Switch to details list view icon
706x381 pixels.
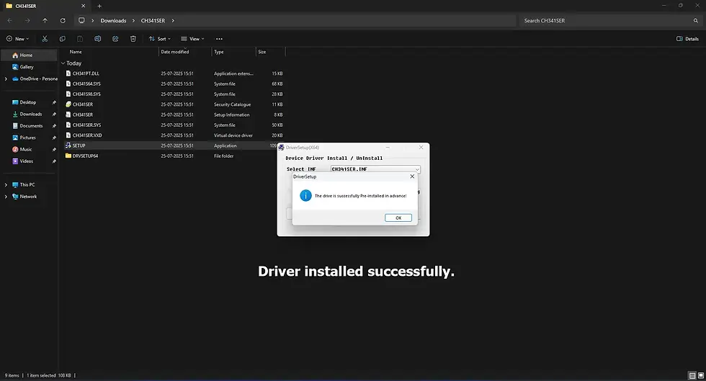point(692,375)
